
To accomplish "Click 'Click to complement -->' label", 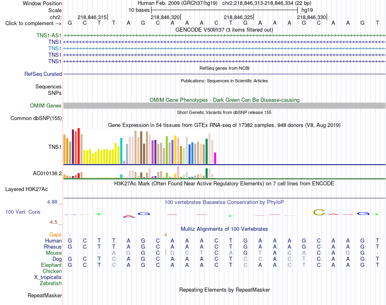I will pyautogui.click(x=33, y=24).
